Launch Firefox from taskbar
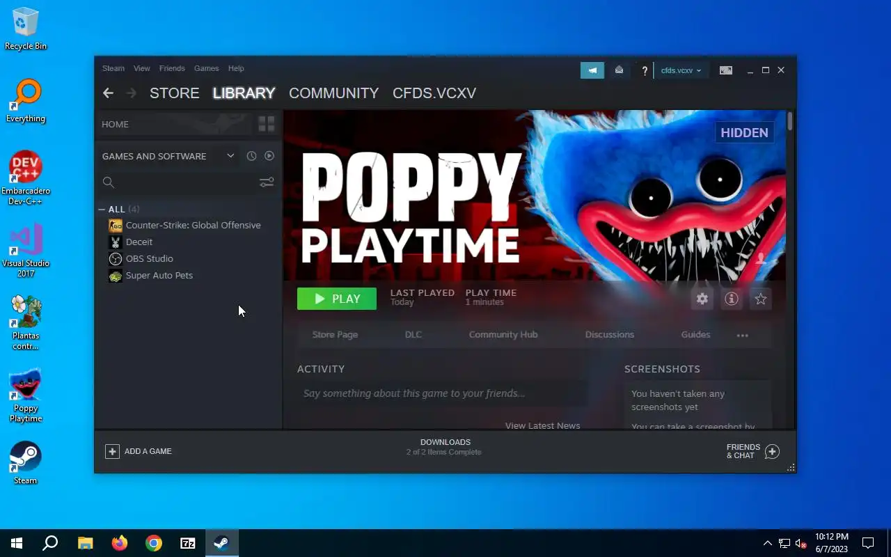Image resolution: width=891 pixels, height=557 pixels. 119,543
